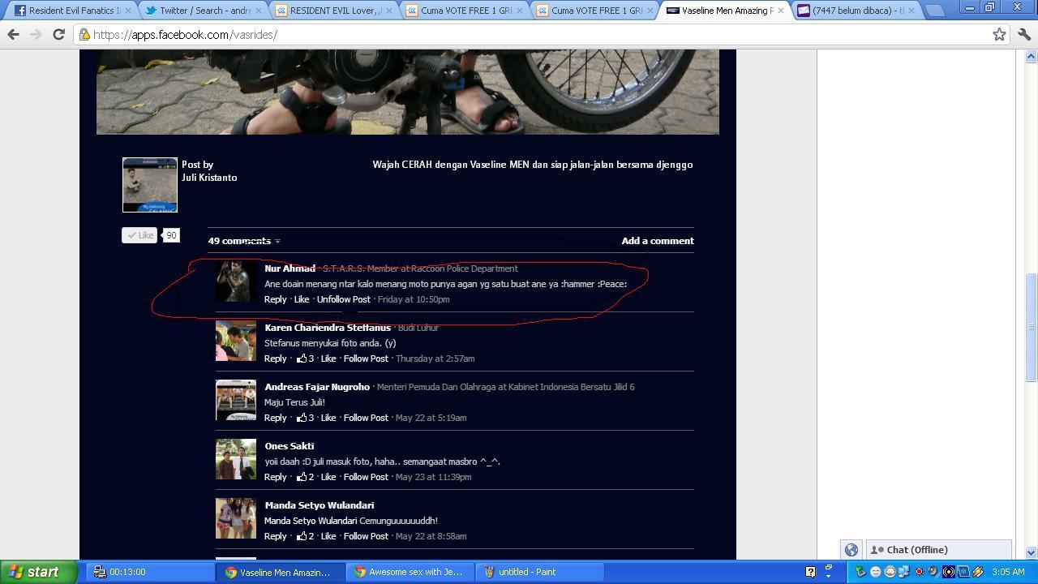Switch to RESIDENT EVIL Lover tab
The width and height of the screenshot is (1038, 584).
pyautogui.click(x=335, y=11)
